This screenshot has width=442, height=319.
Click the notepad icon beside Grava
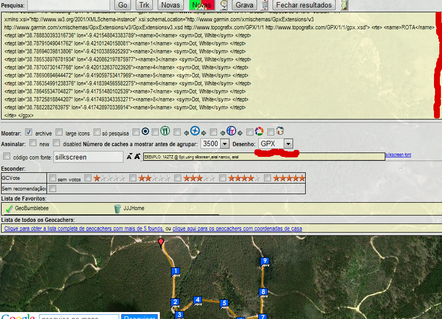265,5
